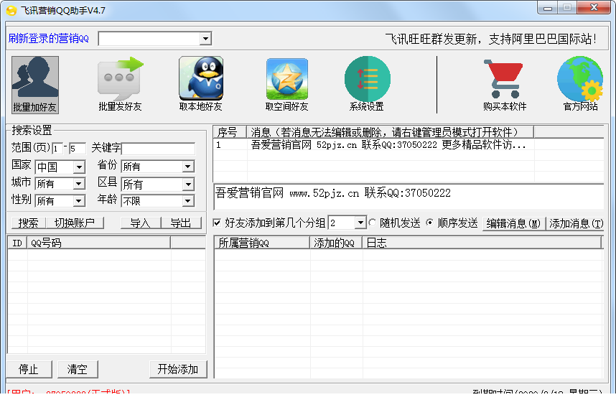Click the 飞讯旺旺群发更新 announcement text

[490, 39]
